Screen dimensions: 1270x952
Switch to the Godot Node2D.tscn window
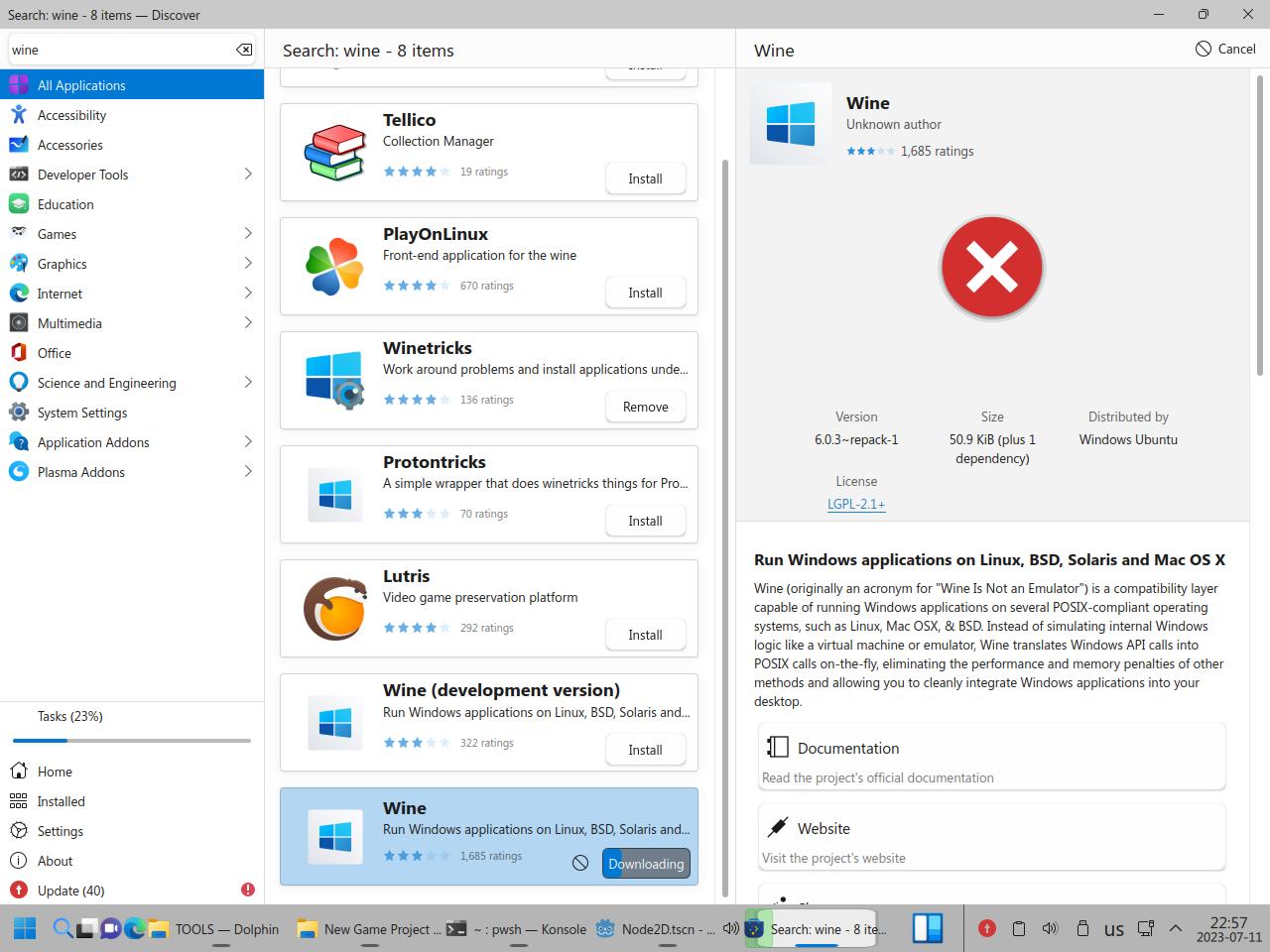point(655,929)
